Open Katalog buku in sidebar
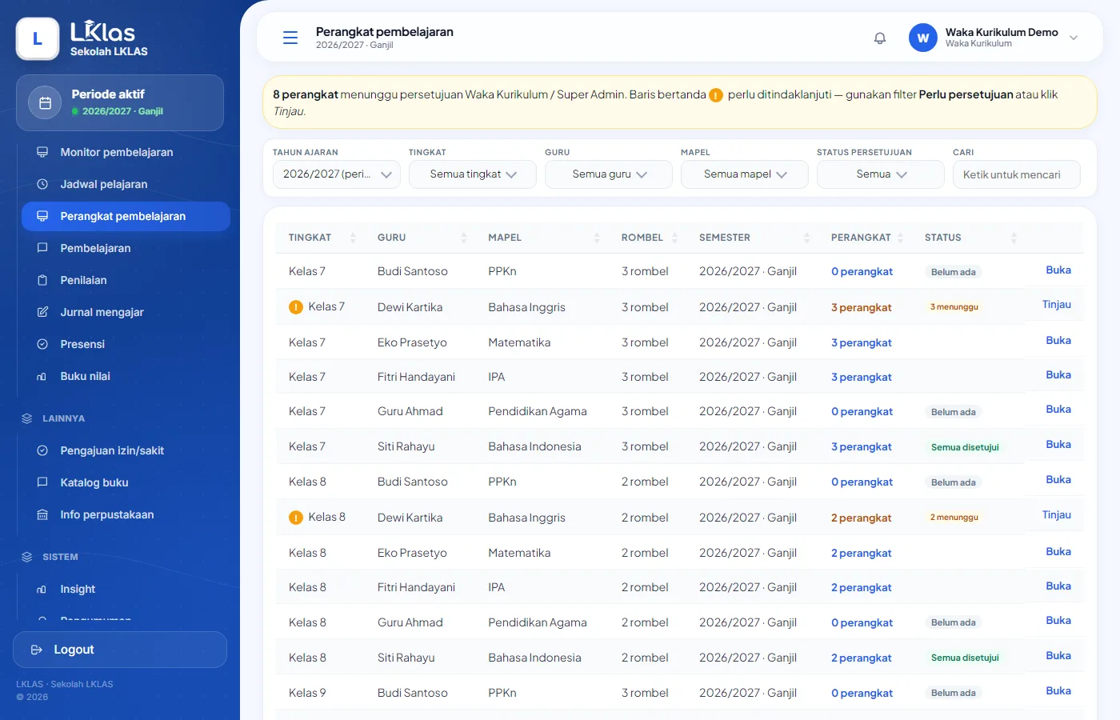This screenshot has width=1120, height=720. pos(126,482)
